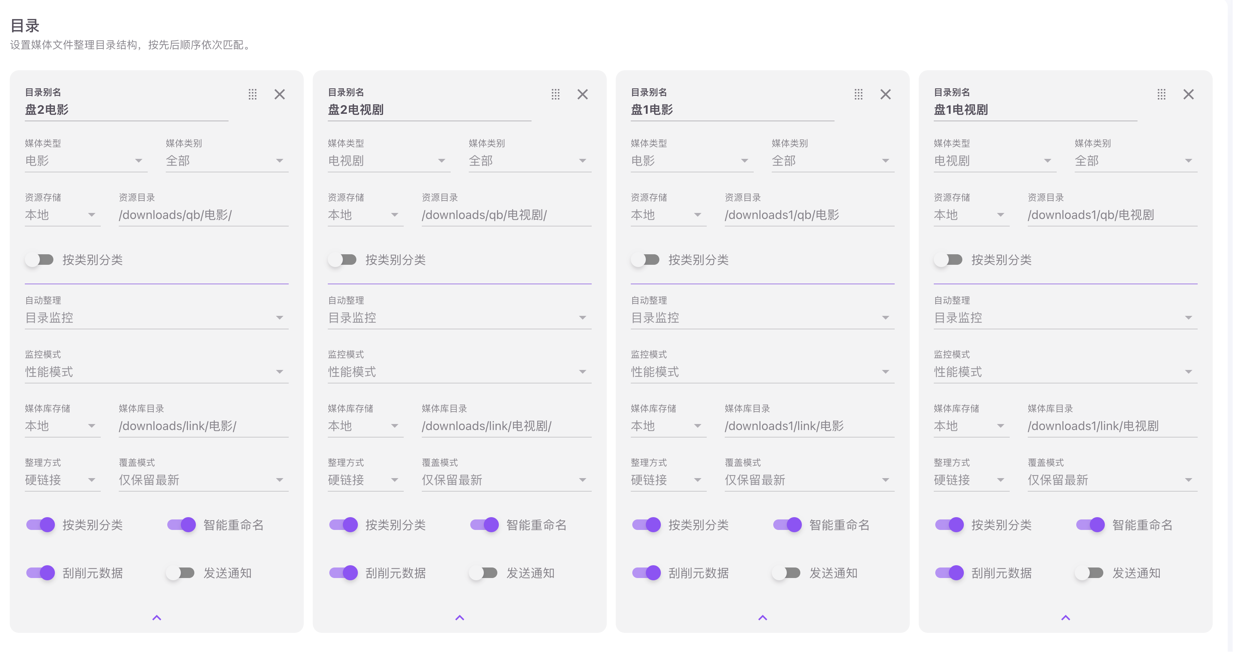
Task: Collapse the 盘2电视剧 card with bottom chevron
Action: pyautogui.click(x=459, y=617)
